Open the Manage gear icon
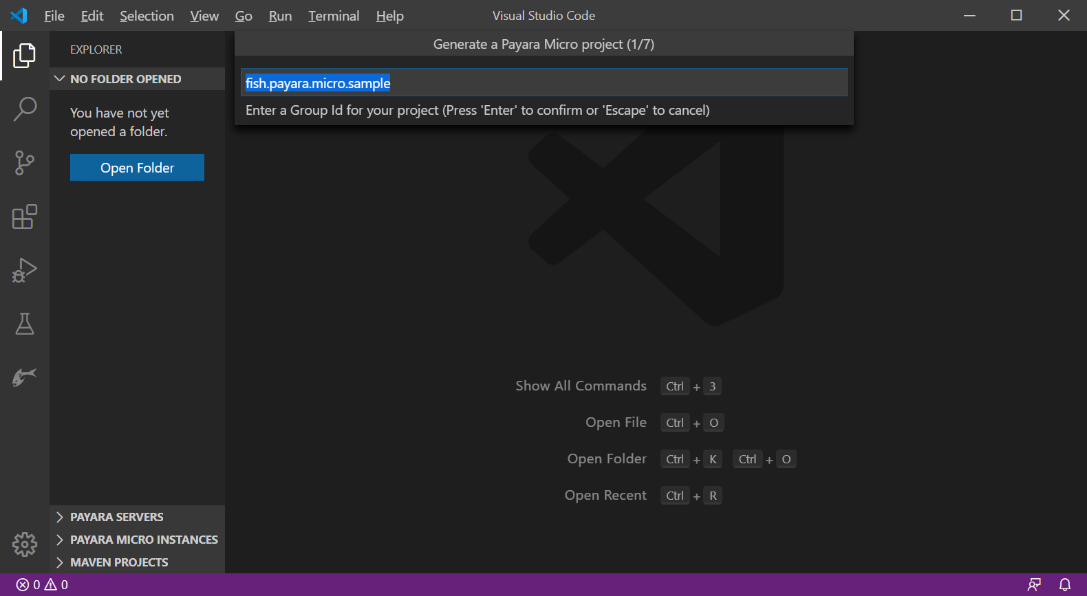This screenshot has width=1087, height=596. (25, 544)
